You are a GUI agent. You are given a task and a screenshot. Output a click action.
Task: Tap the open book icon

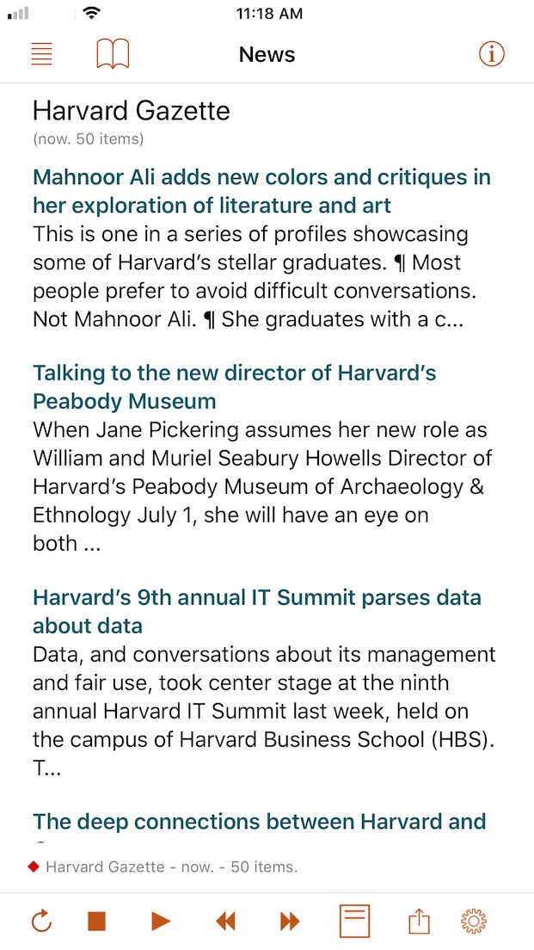pos(113,54)
